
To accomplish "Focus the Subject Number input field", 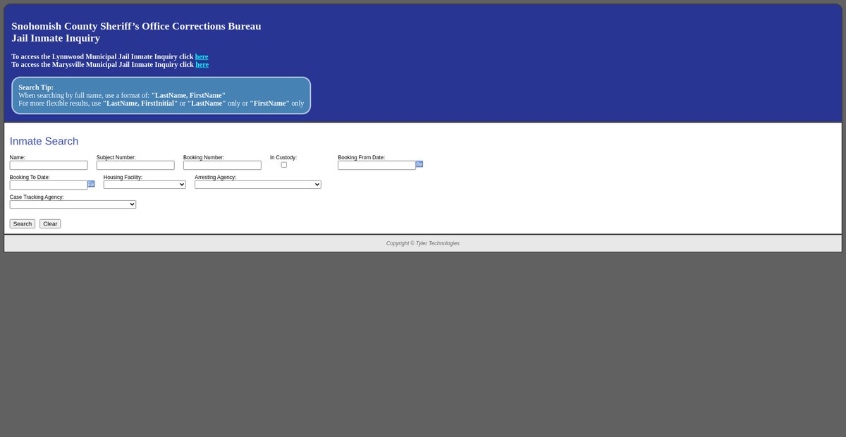I will (x=135, y=165).
